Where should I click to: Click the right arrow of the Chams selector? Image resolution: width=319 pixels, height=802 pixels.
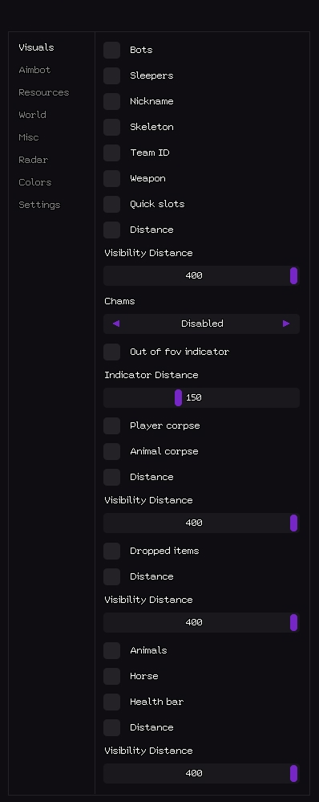286,324
